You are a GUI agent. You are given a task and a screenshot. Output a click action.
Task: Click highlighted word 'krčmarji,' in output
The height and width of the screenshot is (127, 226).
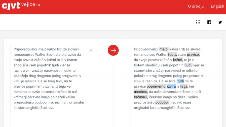coord(141,97)
